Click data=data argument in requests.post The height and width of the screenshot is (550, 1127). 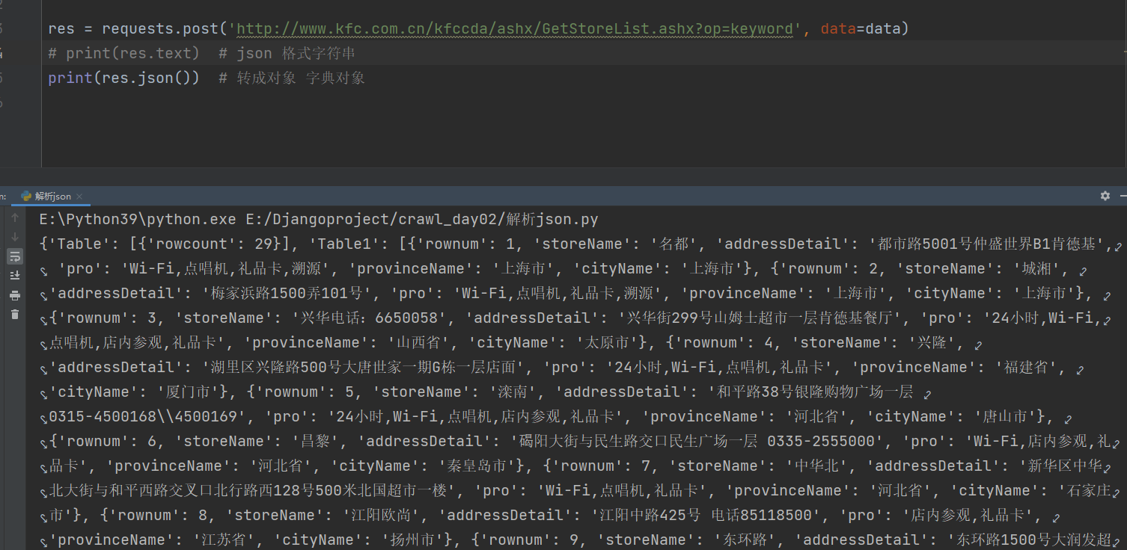pyautogui.click(x=860, y=29)
